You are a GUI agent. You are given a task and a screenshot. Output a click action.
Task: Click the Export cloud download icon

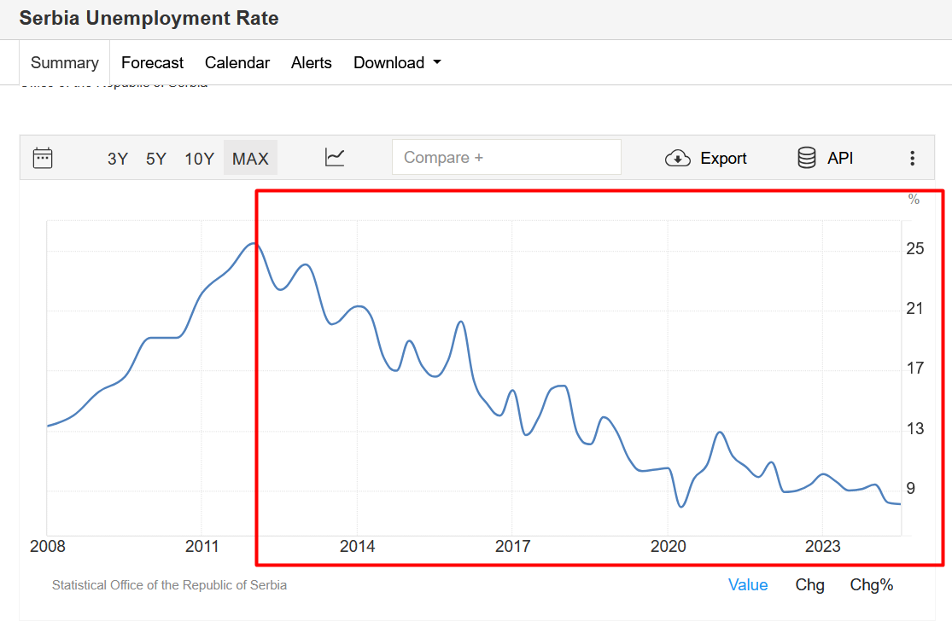tap(678, 158)
